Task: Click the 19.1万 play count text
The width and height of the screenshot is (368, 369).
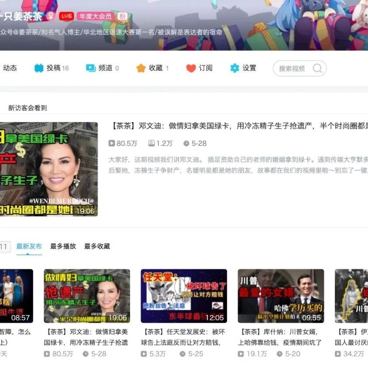Action: click(257, 354)
